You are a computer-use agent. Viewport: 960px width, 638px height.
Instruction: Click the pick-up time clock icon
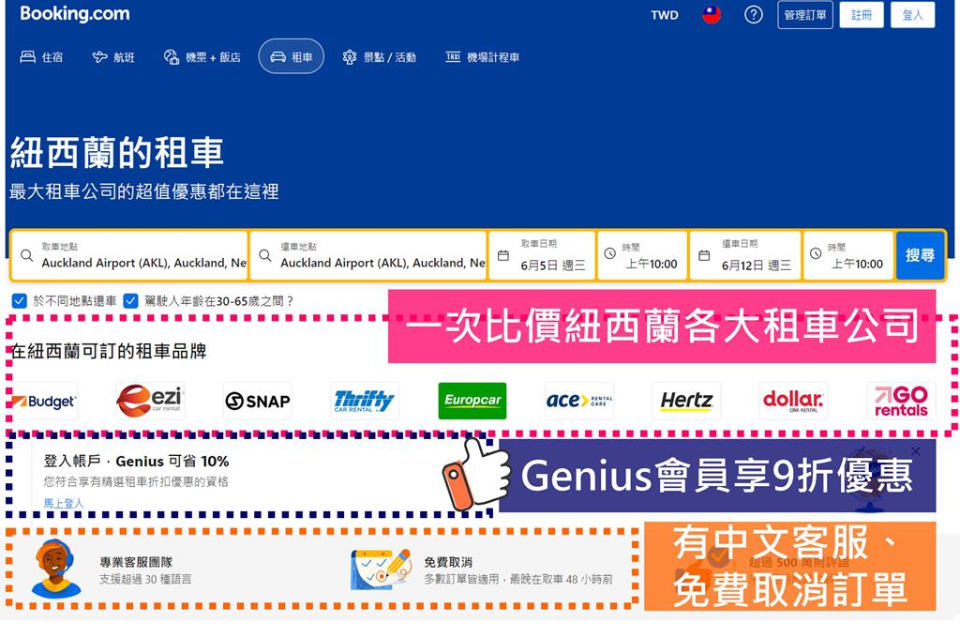609,253
